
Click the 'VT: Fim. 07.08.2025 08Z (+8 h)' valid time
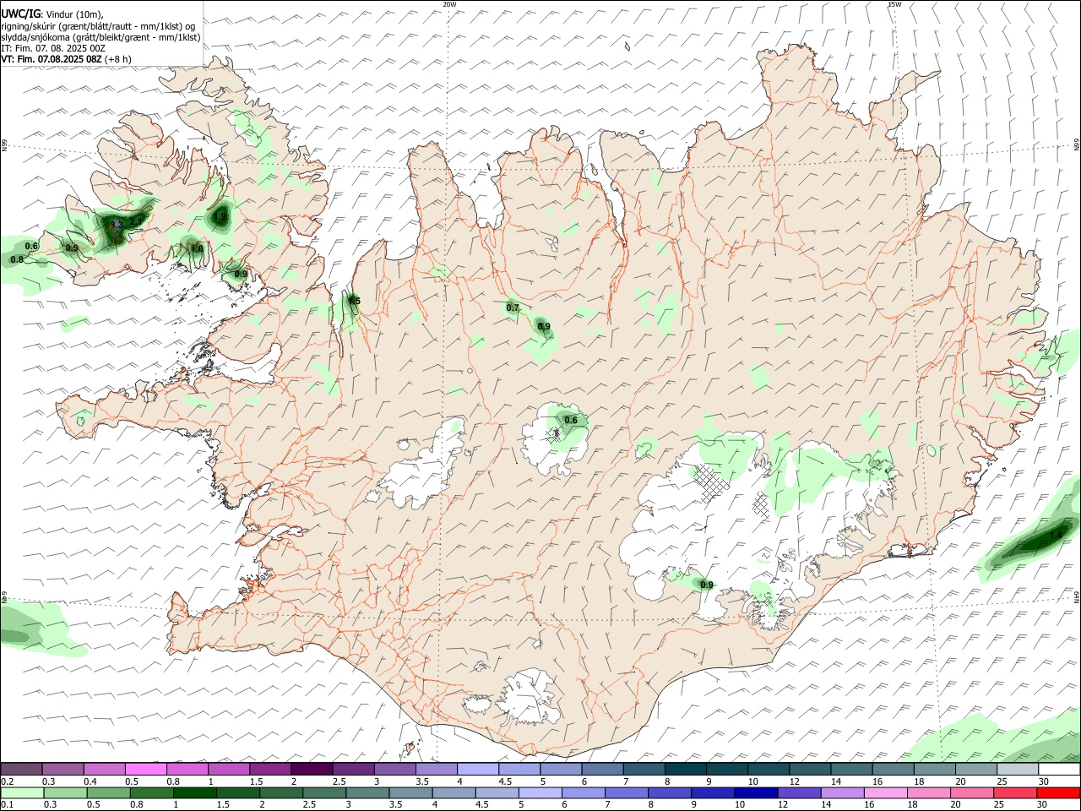click(x=66, y=60)
